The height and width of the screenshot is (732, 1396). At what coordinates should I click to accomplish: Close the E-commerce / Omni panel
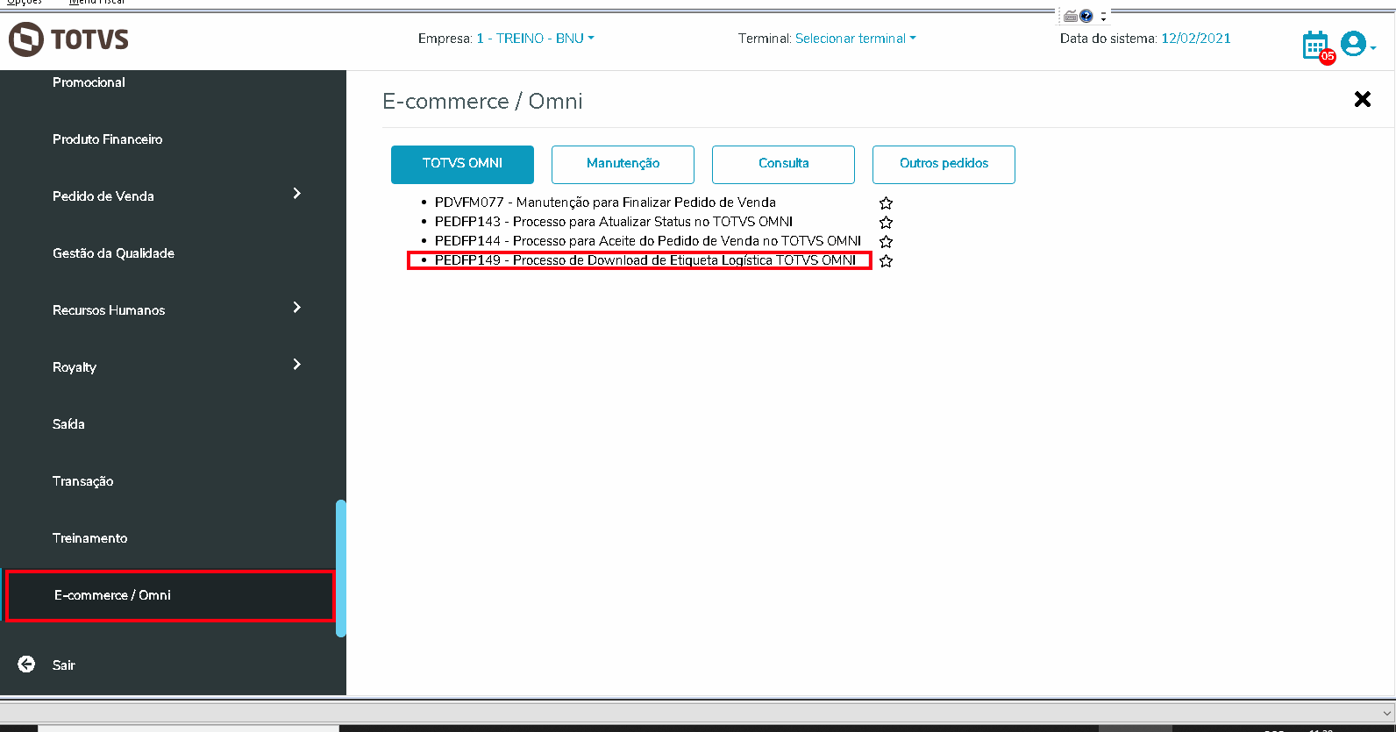(1363, 99)
